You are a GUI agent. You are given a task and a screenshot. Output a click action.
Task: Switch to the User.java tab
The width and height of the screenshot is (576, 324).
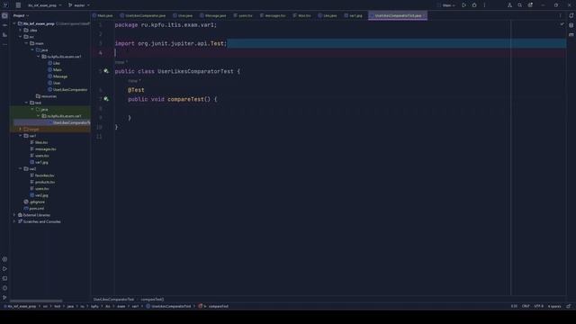point(183,15)
